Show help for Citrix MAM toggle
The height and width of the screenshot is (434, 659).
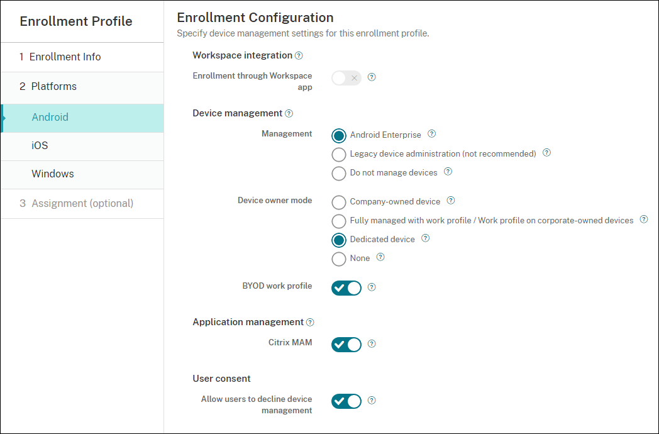pos(372,344)
